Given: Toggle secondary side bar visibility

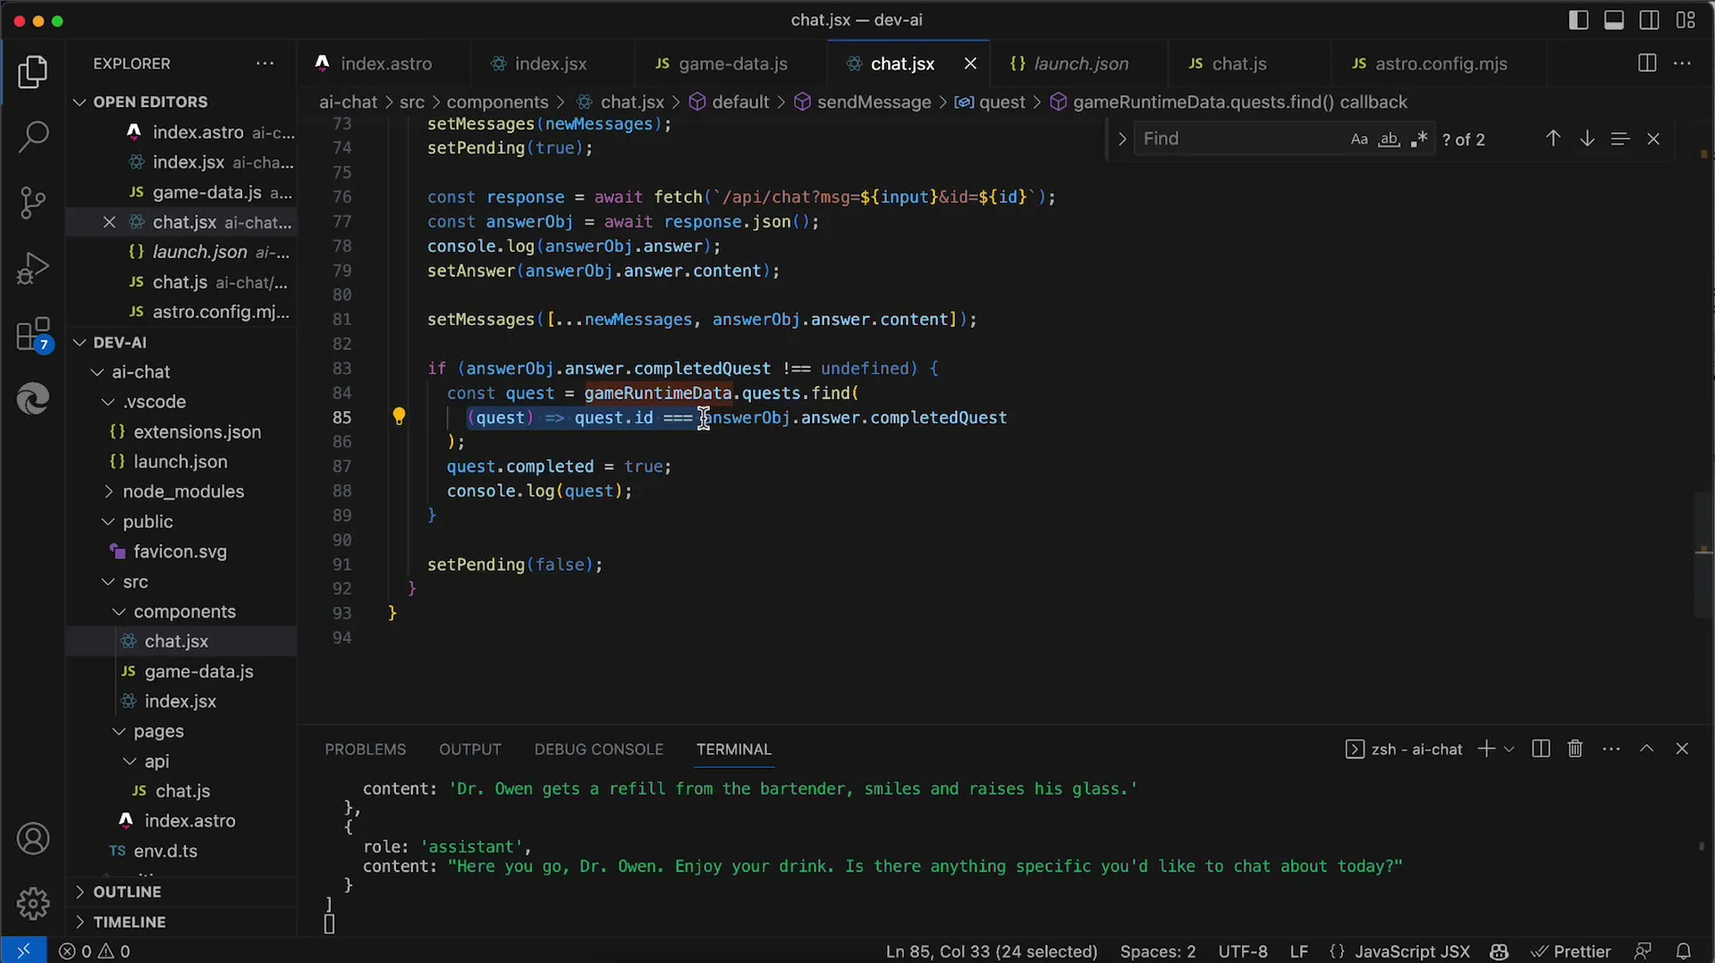Looking at the screenshot, I should [1650, 20].
